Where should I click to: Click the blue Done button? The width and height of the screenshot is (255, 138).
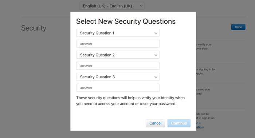238,27
